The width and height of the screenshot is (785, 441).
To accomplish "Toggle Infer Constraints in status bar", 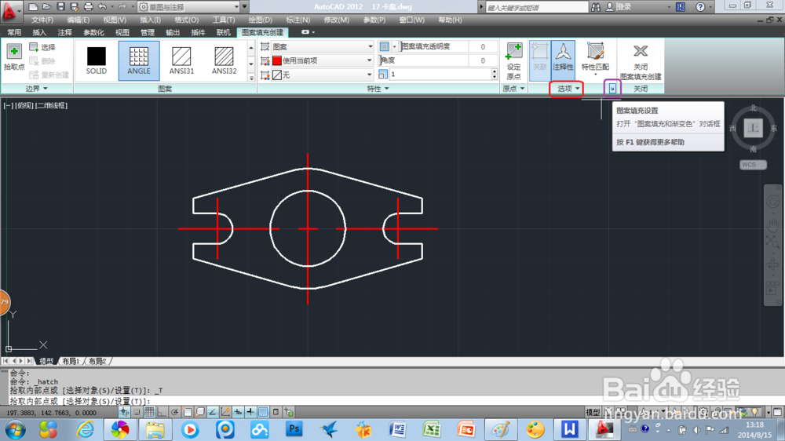I will tap(124, 412).
